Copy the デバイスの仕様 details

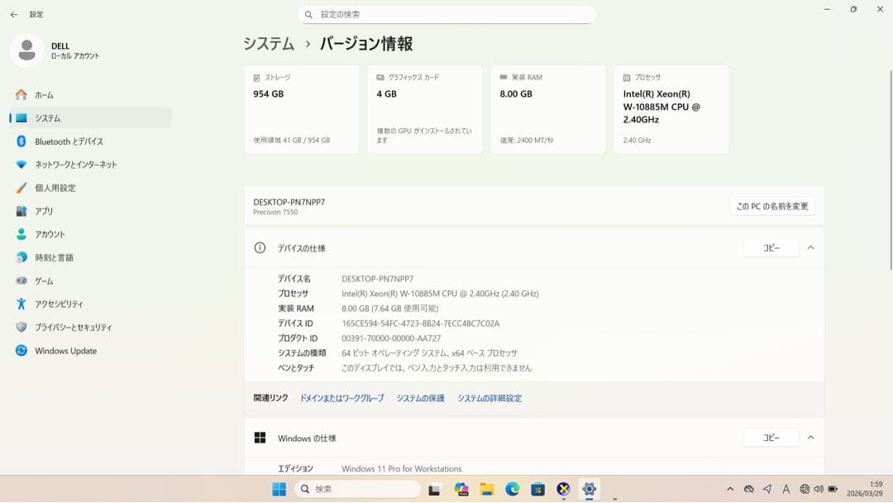coord(771,248)
